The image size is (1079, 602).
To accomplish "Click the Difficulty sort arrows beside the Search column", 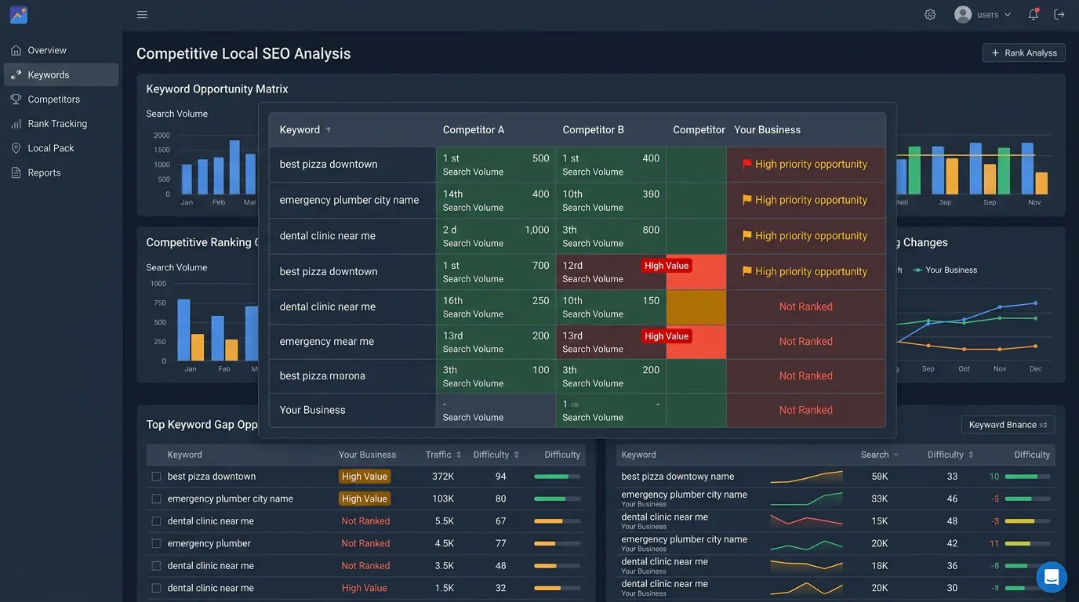I will coord(971,455).
